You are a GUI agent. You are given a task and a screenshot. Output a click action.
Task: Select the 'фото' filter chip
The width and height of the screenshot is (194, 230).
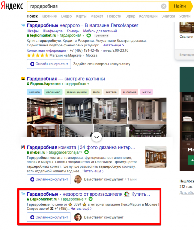[96, 92]
